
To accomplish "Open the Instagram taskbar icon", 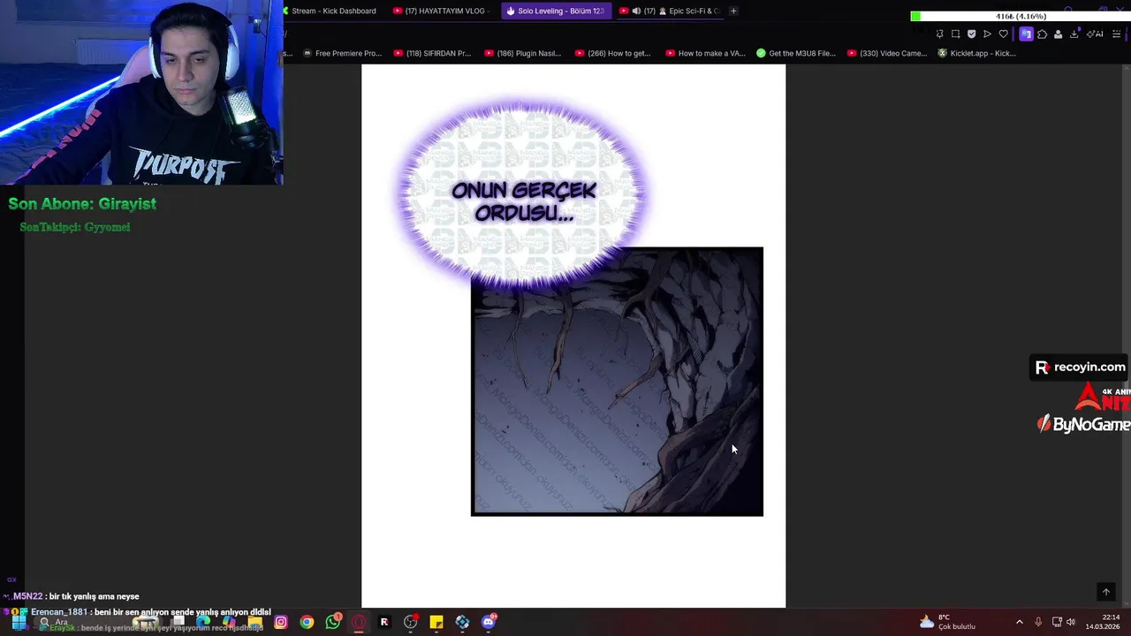I will [281, 622].
